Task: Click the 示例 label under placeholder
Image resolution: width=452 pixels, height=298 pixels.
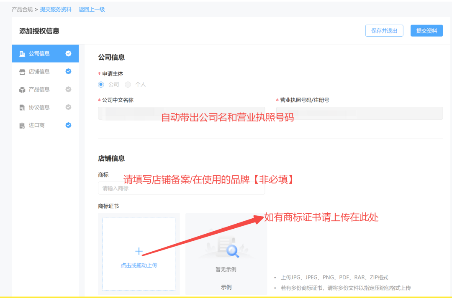Action: coord(226,287)
